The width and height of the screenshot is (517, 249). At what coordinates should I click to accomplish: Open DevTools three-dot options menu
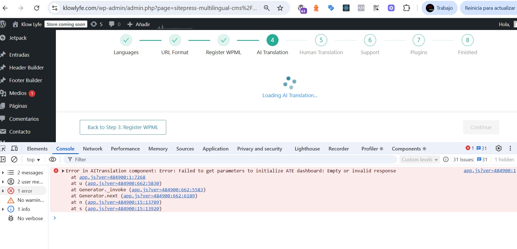tap(510, 149)
